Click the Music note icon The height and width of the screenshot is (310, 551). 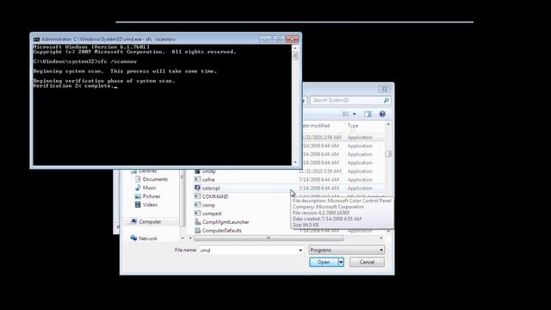pyautogui.click(x=138, y=188)
